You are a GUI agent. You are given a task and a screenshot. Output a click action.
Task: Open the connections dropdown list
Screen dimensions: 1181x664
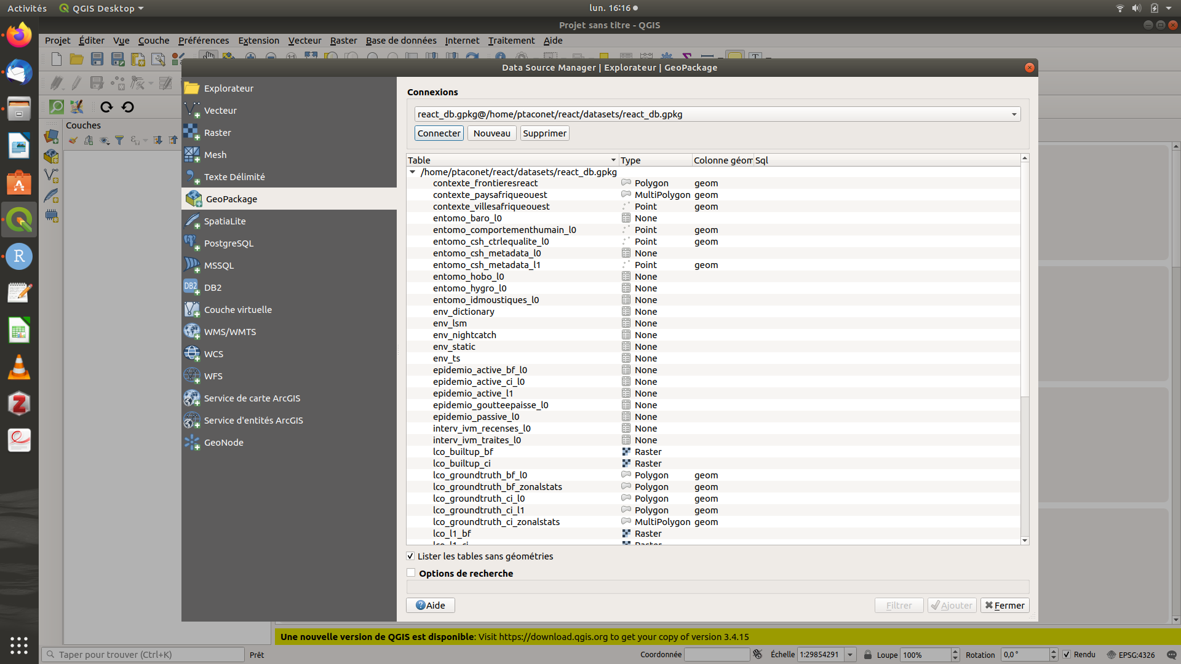click(1014, 114)
